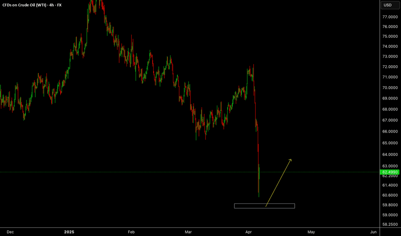Click the 77.0000 price axis label

[x=390, y=17]
